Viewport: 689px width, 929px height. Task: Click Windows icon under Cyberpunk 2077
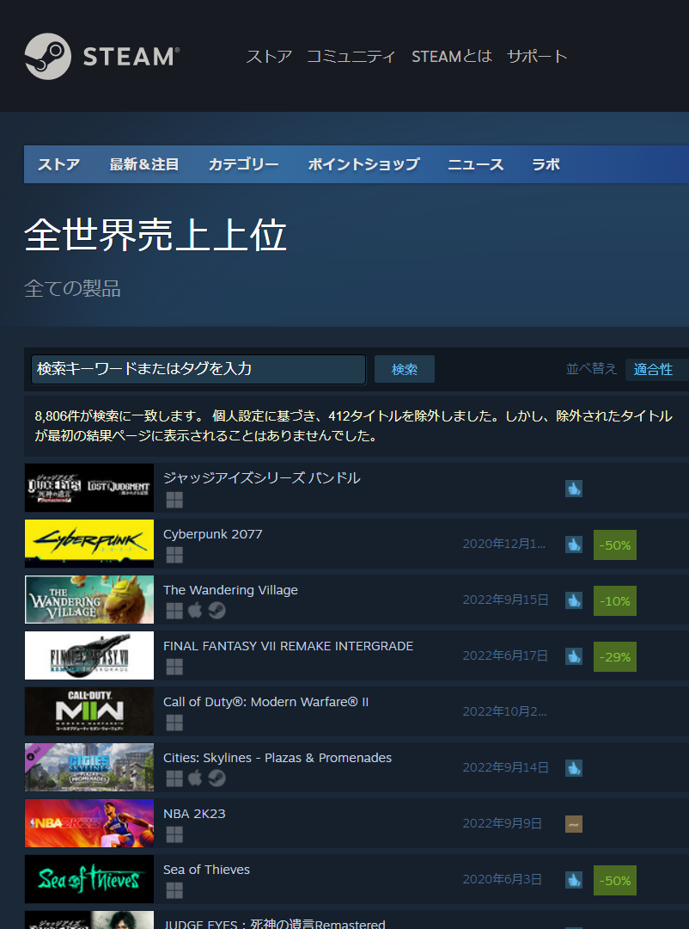[x=174, y=555]
